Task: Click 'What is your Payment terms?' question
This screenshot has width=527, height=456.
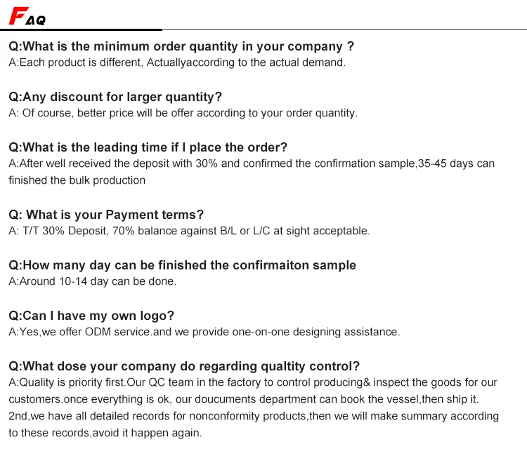Action: tap(106, 215)
